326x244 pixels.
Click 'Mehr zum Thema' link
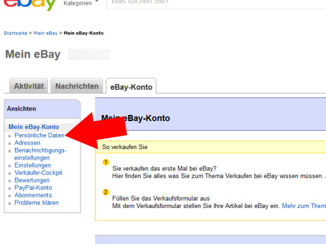(x=304, y=206)
